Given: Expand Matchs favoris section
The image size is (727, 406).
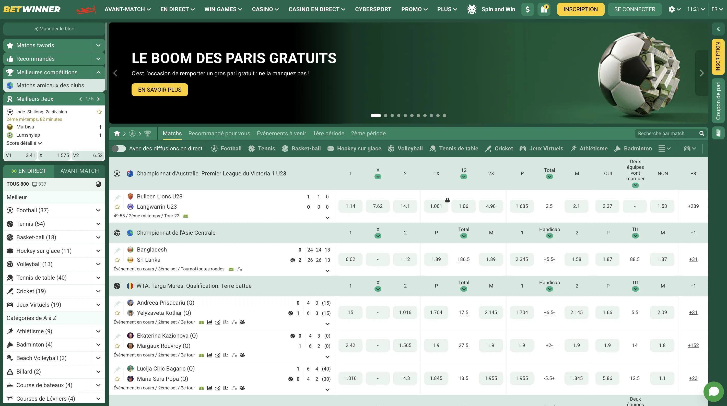Looking at the screenshot, I should pos(98,45).
